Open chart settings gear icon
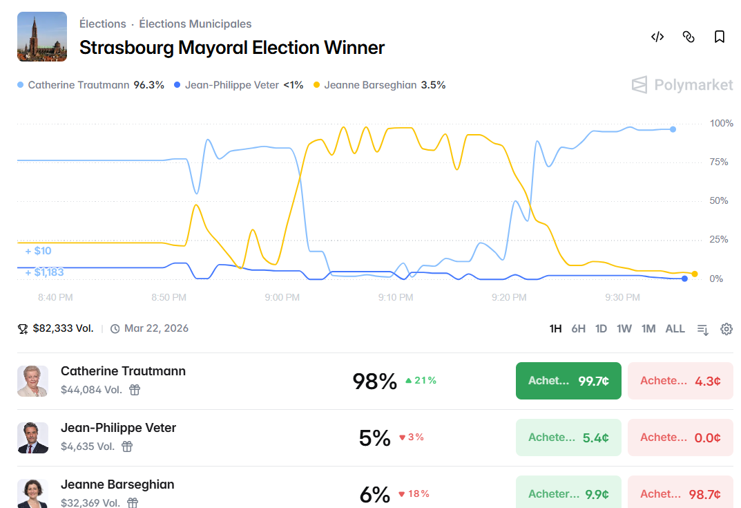The height and width of the screenshot is (508, 741). click(x=726, y=329)
